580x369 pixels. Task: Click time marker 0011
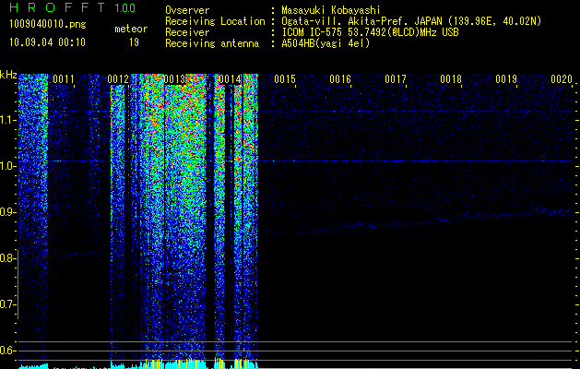[64, 79]
